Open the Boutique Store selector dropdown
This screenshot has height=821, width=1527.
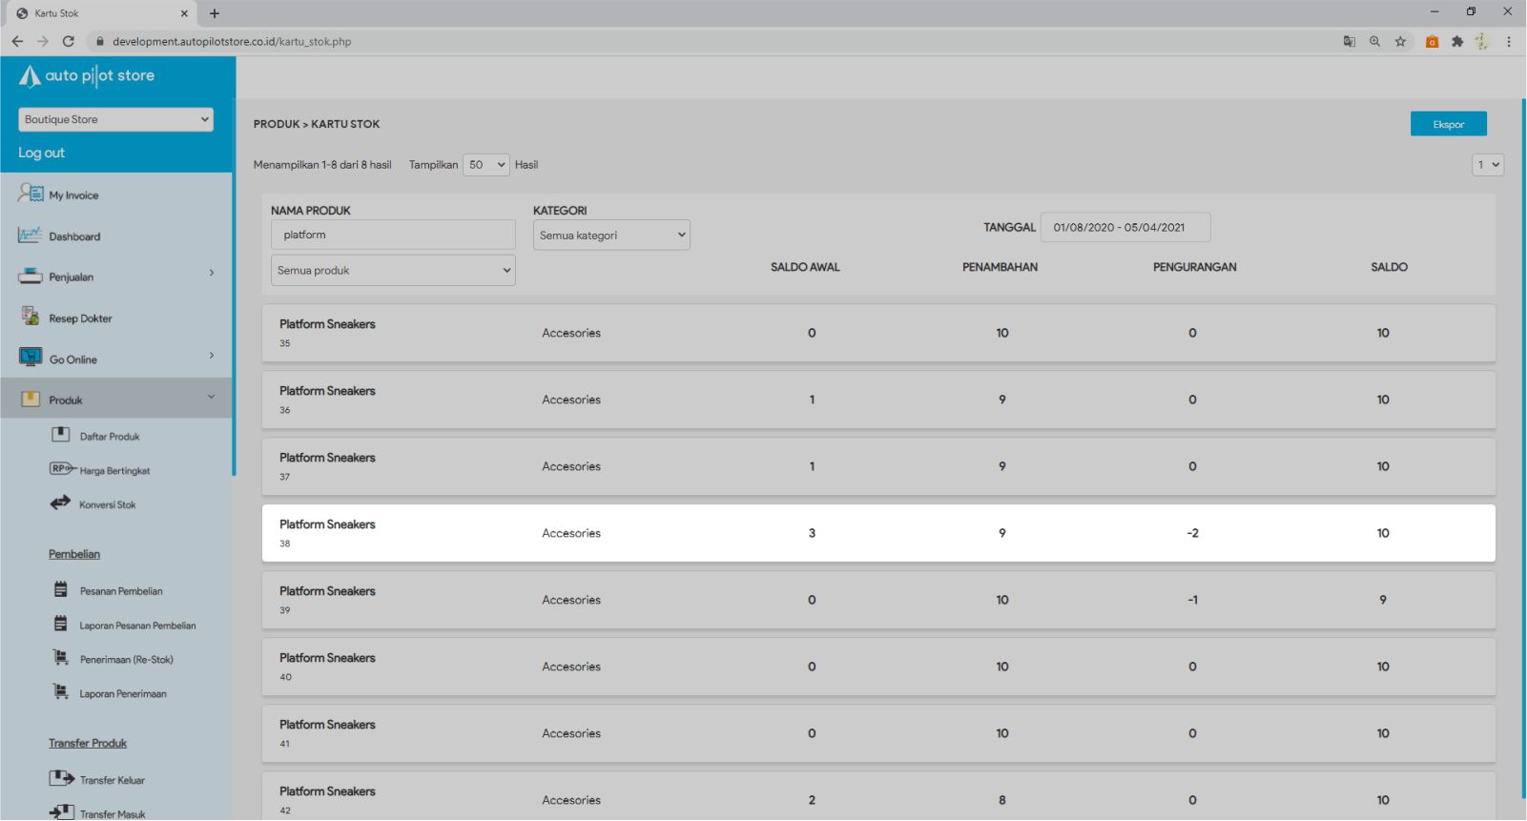pos(115,119)
